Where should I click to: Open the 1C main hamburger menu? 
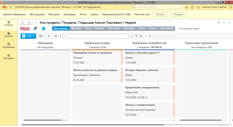coord(11,7)
